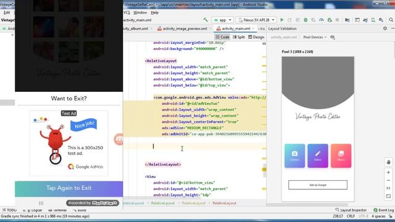The width and height of the screenshot is (395, 222).
Task: Set preview zoom to 1:1
Action: (x=388, y=188)
